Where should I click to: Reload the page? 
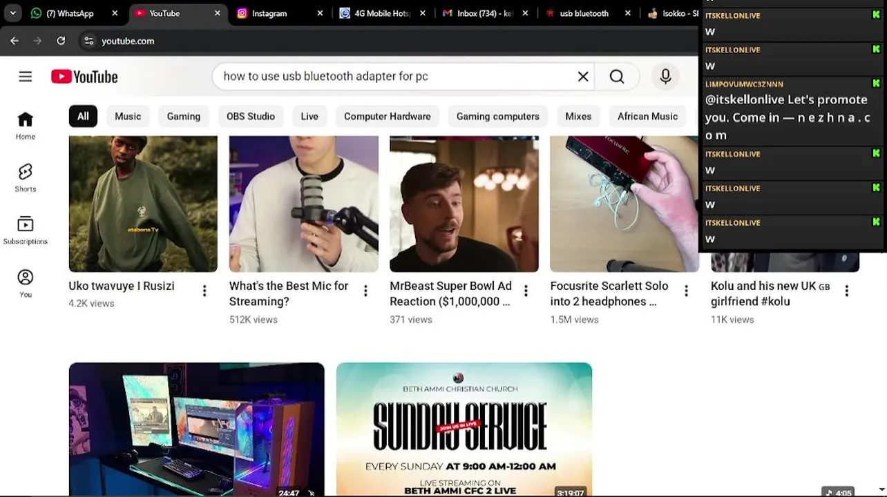pyautogui.click(x=61, y=41)
